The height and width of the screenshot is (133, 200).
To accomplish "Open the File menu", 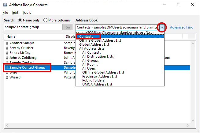I will [5, 13].
